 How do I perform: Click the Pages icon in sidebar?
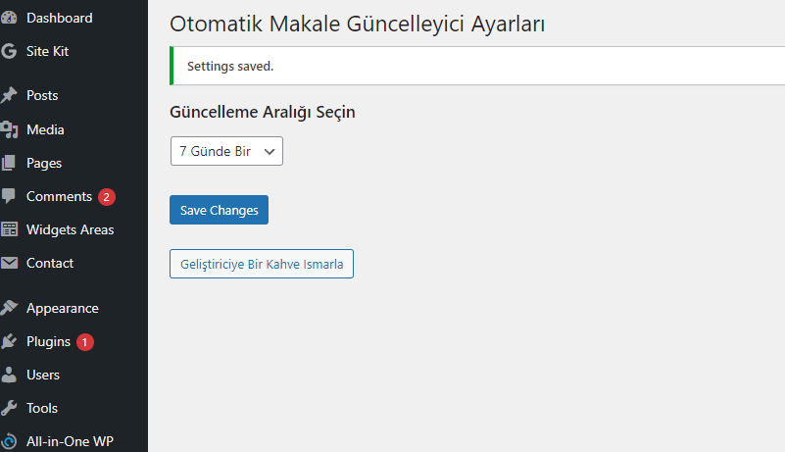(9, 163)
